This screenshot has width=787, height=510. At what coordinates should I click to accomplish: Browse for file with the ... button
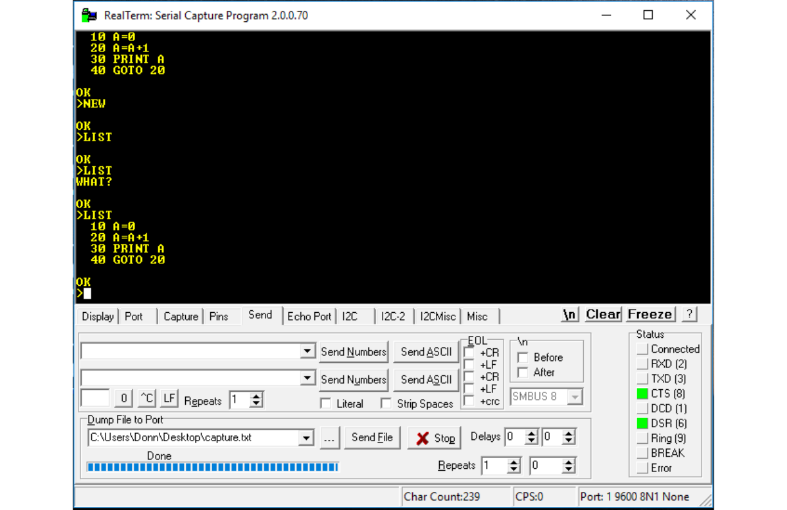pos(329,438)
